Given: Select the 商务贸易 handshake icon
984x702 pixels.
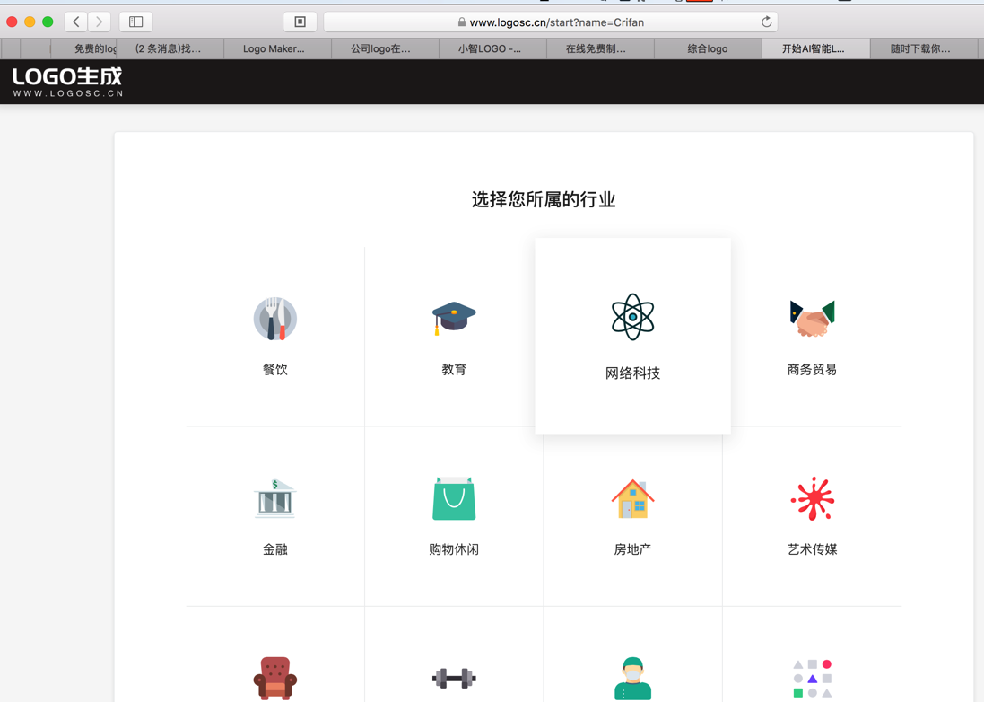Looking at the screenshot, I should (812, 319).
